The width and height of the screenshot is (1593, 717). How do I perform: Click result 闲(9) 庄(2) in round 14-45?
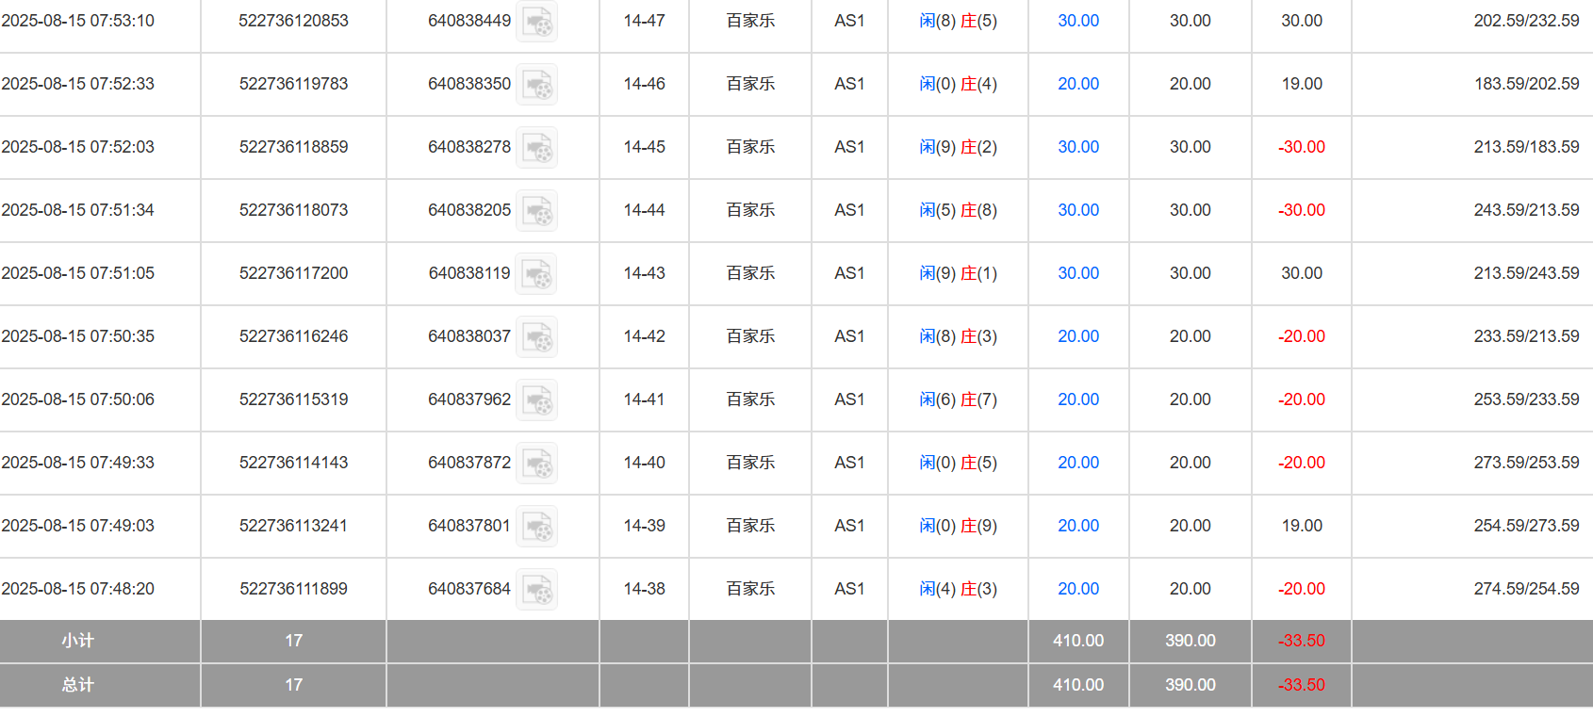958,147
